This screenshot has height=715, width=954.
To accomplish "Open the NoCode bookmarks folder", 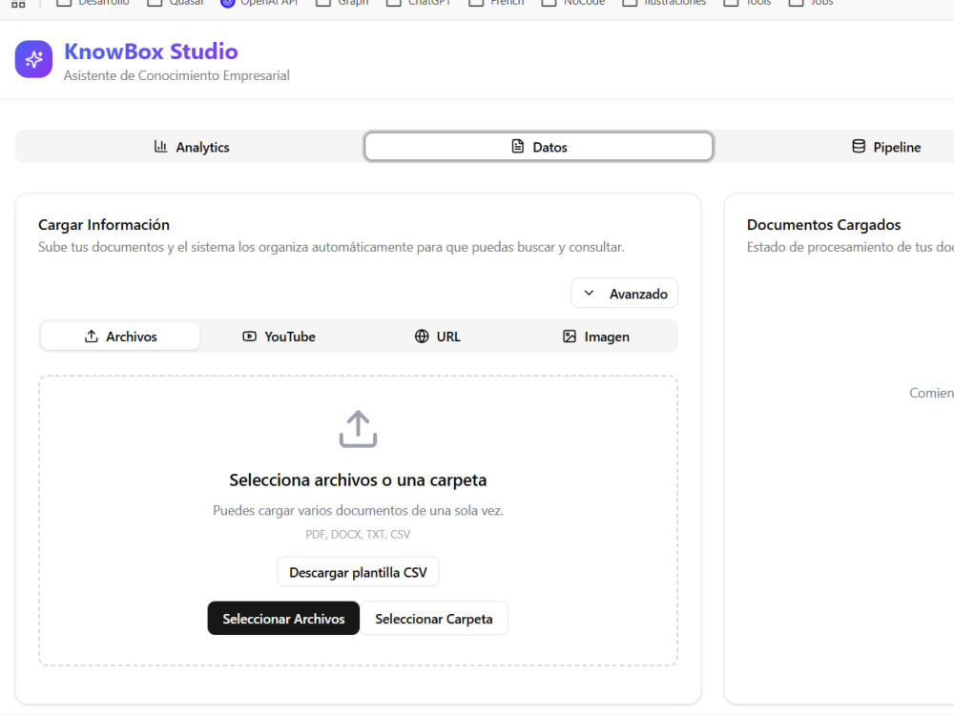I will [573, 3].
